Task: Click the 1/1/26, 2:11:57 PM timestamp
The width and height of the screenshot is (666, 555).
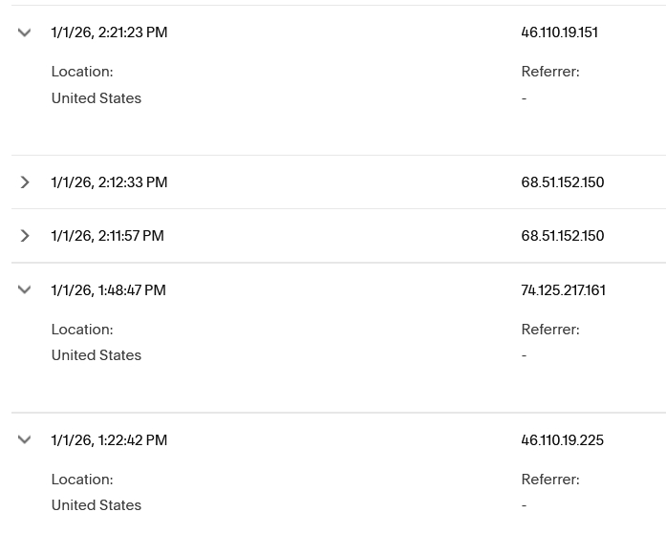Action: click(107, 236)
